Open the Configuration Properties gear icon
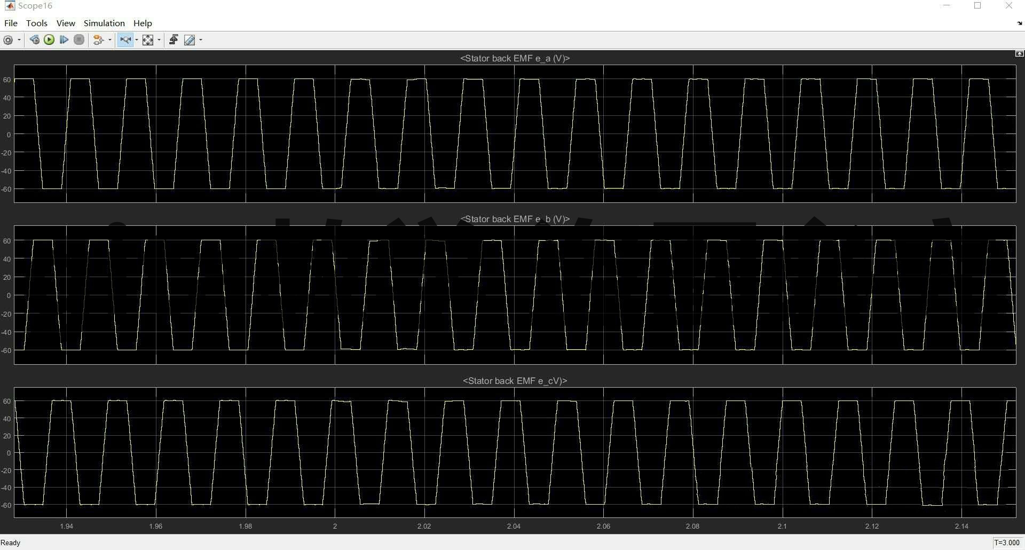Image resolution: width=1025 pixels, height=550 pixels. tap(9, 40)
